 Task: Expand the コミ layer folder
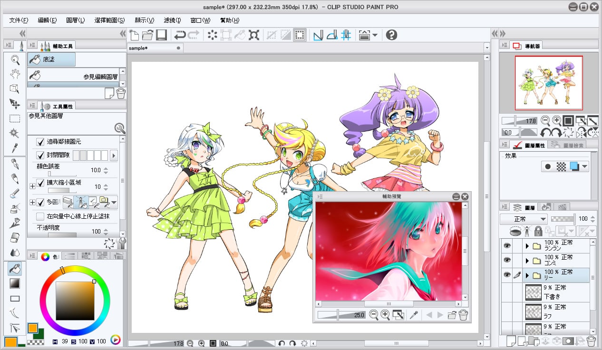[527, 261]
